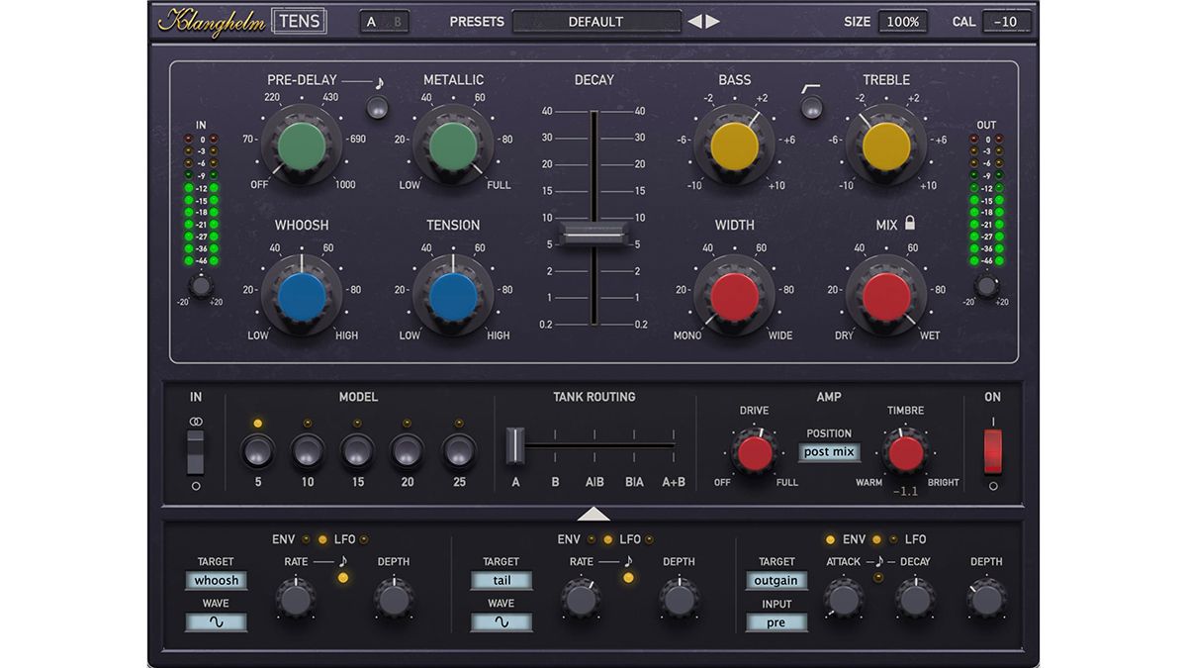Screen dimensions: 1187x668
Task: Enable ENV modulation in the first mod section
Action: click(x=304, y=539)
